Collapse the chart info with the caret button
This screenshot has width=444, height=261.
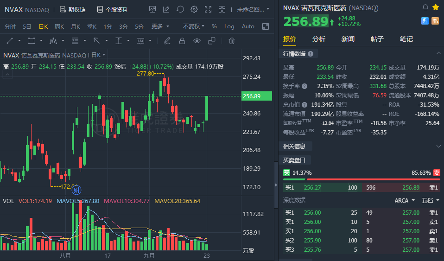click(x=7, y=75)
